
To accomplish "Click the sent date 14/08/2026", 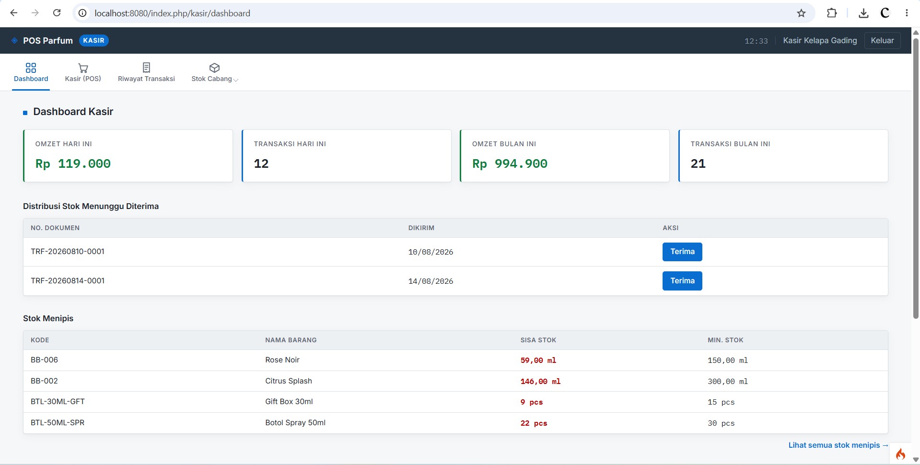I will coord(431,281).
